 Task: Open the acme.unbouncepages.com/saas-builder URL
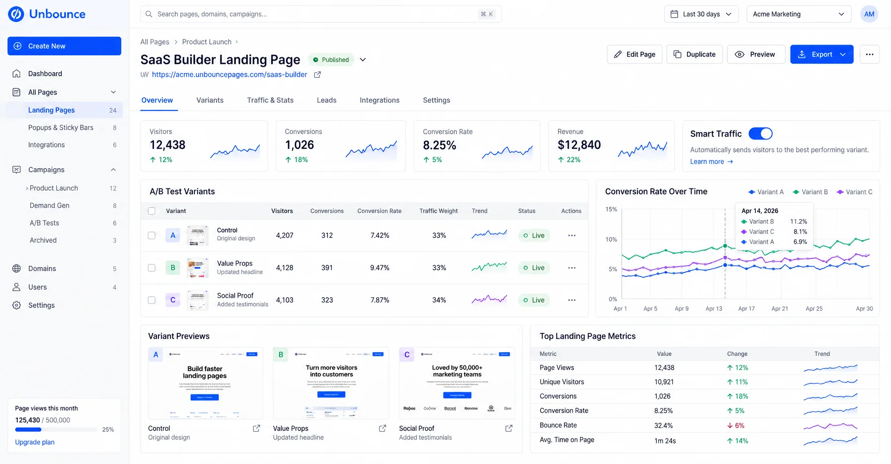point(229,75)
